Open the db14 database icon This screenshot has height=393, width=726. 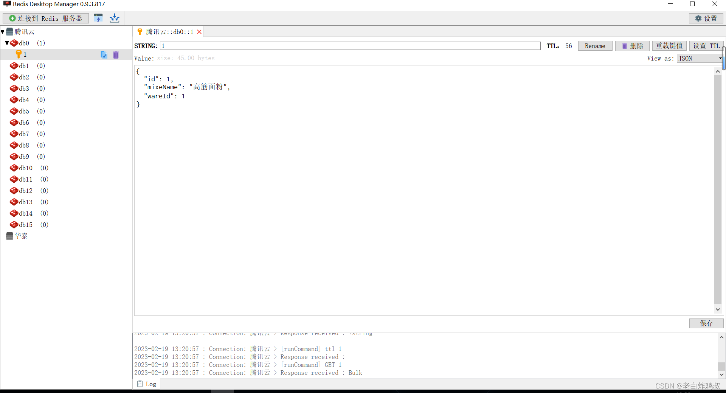14,213
